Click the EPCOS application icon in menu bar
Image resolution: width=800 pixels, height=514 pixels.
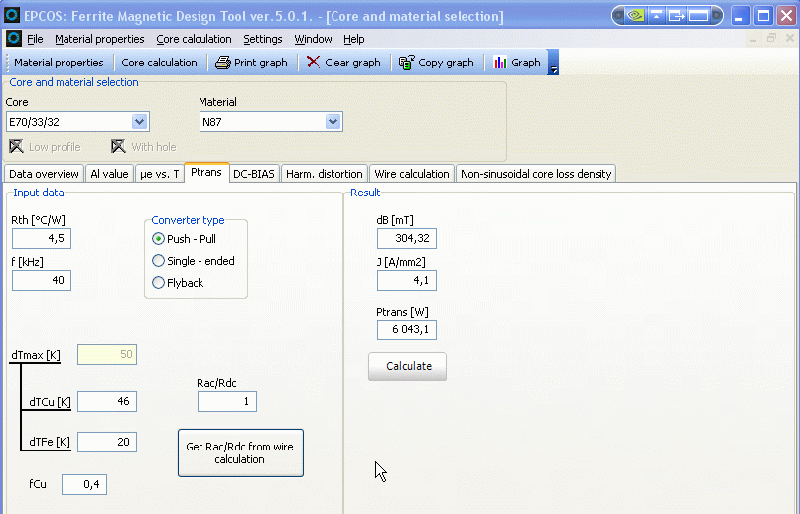pyautogui.click(x=14, y=39)
